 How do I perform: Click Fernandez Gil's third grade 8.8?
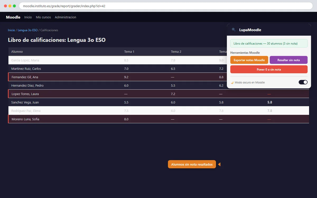pyautogui.click(x=221, y=77)
